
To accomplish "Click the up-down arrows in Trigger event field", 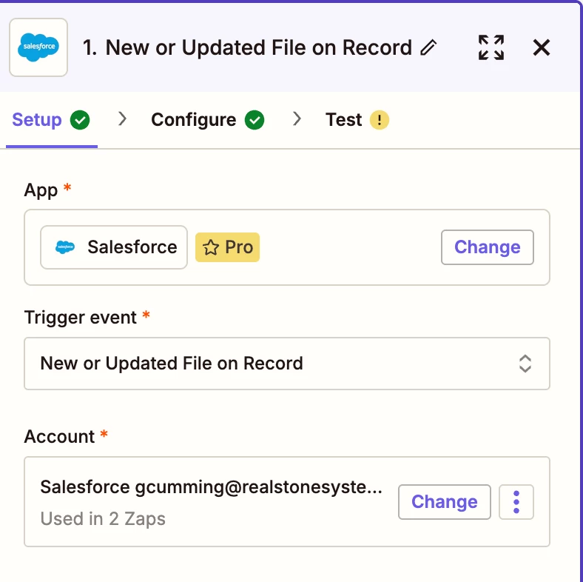I will [x=525, y=364].
